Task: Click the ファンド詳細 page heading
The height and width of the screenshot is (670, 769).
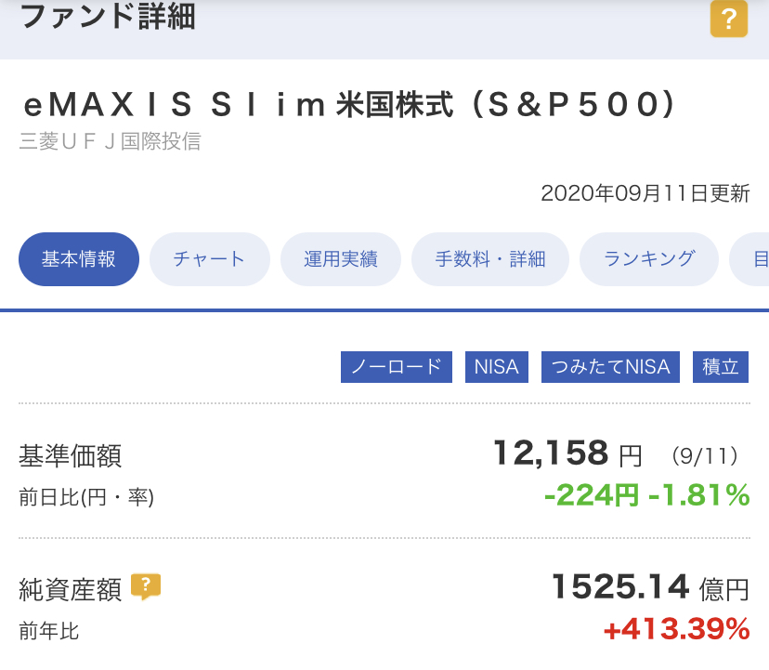Action: tap(108, 16)
